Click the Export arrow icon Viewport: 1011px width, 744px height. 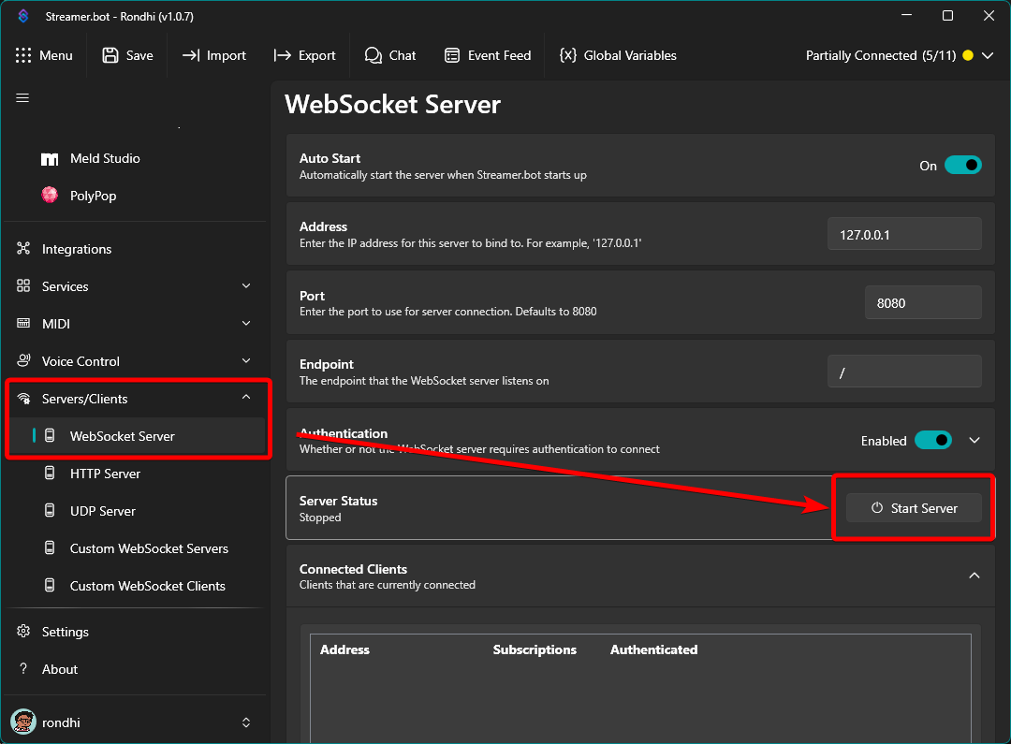coord(283,55)
